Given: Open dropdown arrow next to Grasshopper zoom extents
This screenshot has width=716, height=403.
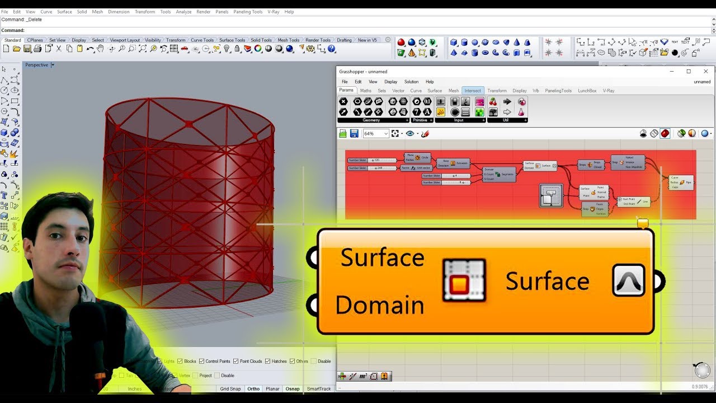Looking at the screenshot, I should click(402, 133).
